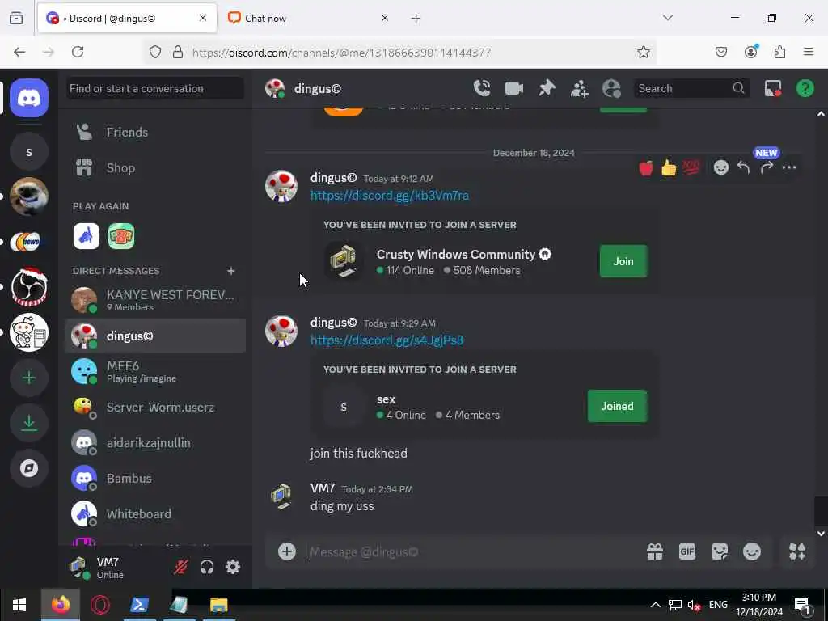
Task: Open add reaction emoji picker on message
Action: [720, 168]
